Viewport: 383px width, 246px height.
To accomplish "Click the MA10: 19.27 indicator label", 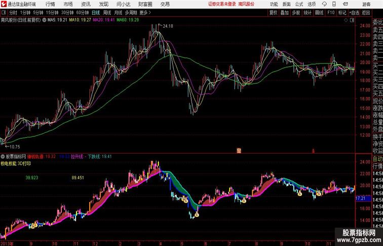I will pos(80,20).
